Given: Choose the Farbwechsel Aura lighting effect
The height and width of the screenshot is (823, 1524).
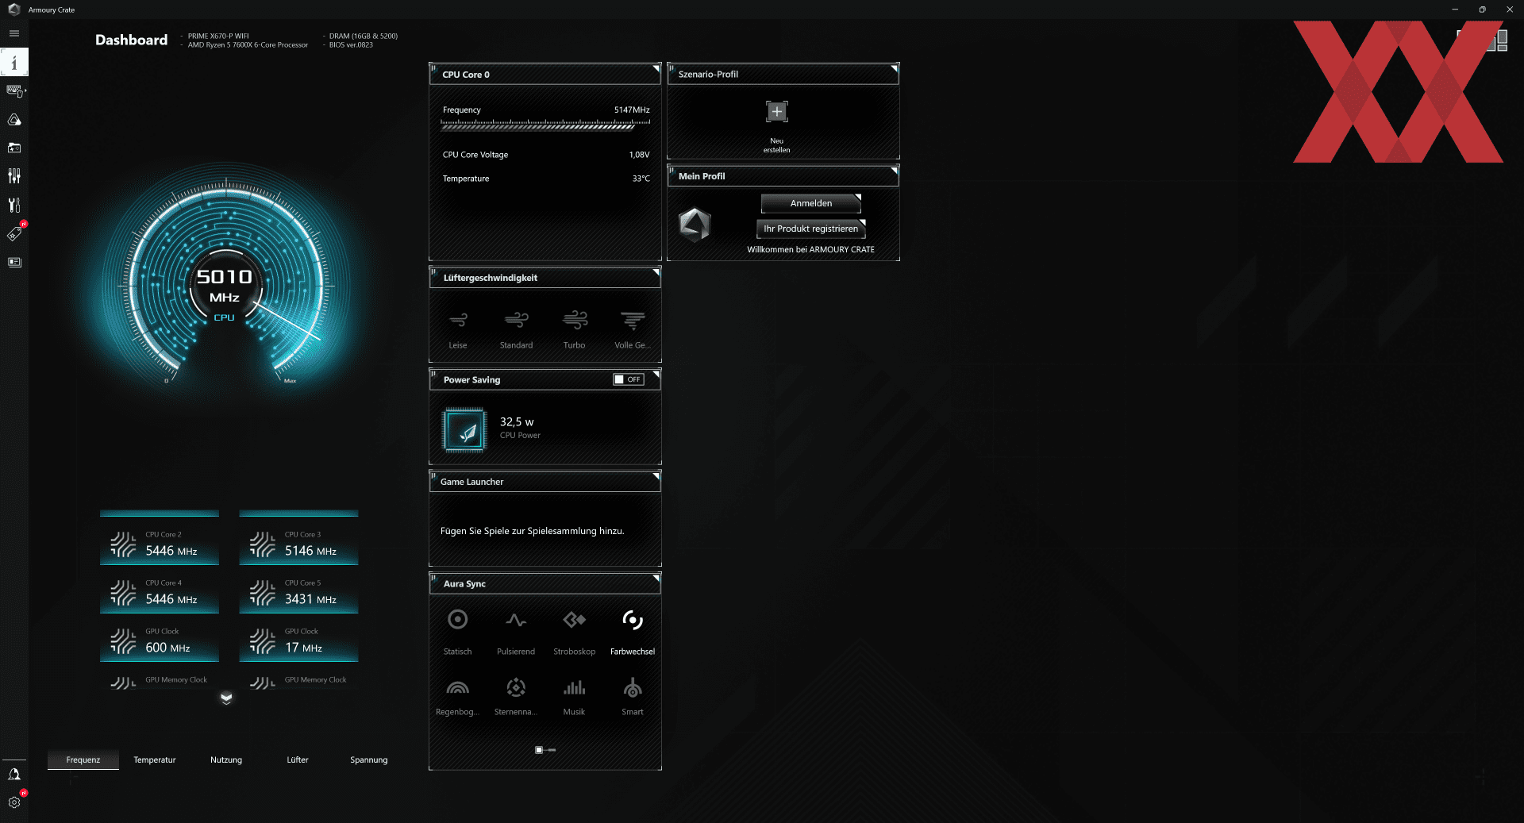Looking at the screenshot, I should point(633,633).
